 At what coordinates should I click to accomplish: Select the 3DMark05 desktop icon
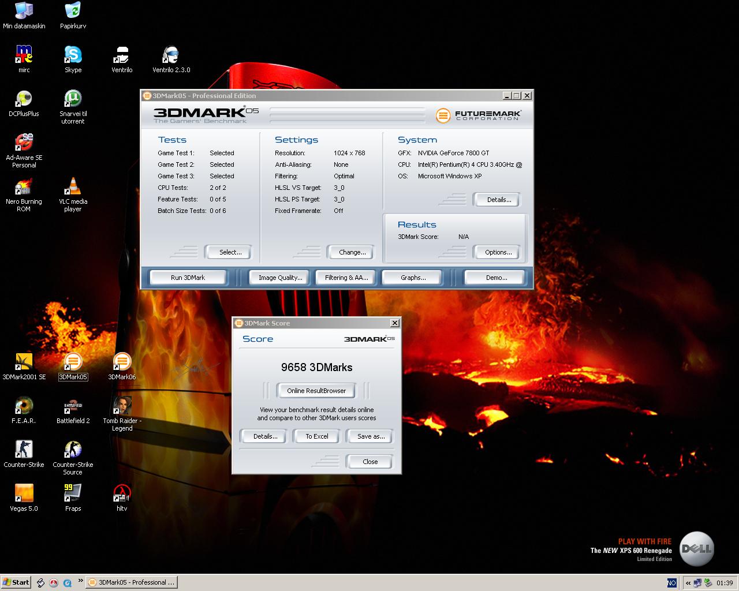73,366
